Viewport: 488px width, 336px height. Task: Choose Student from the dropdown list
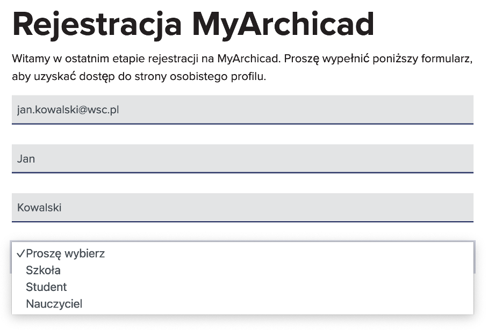[x=46, y=287]
